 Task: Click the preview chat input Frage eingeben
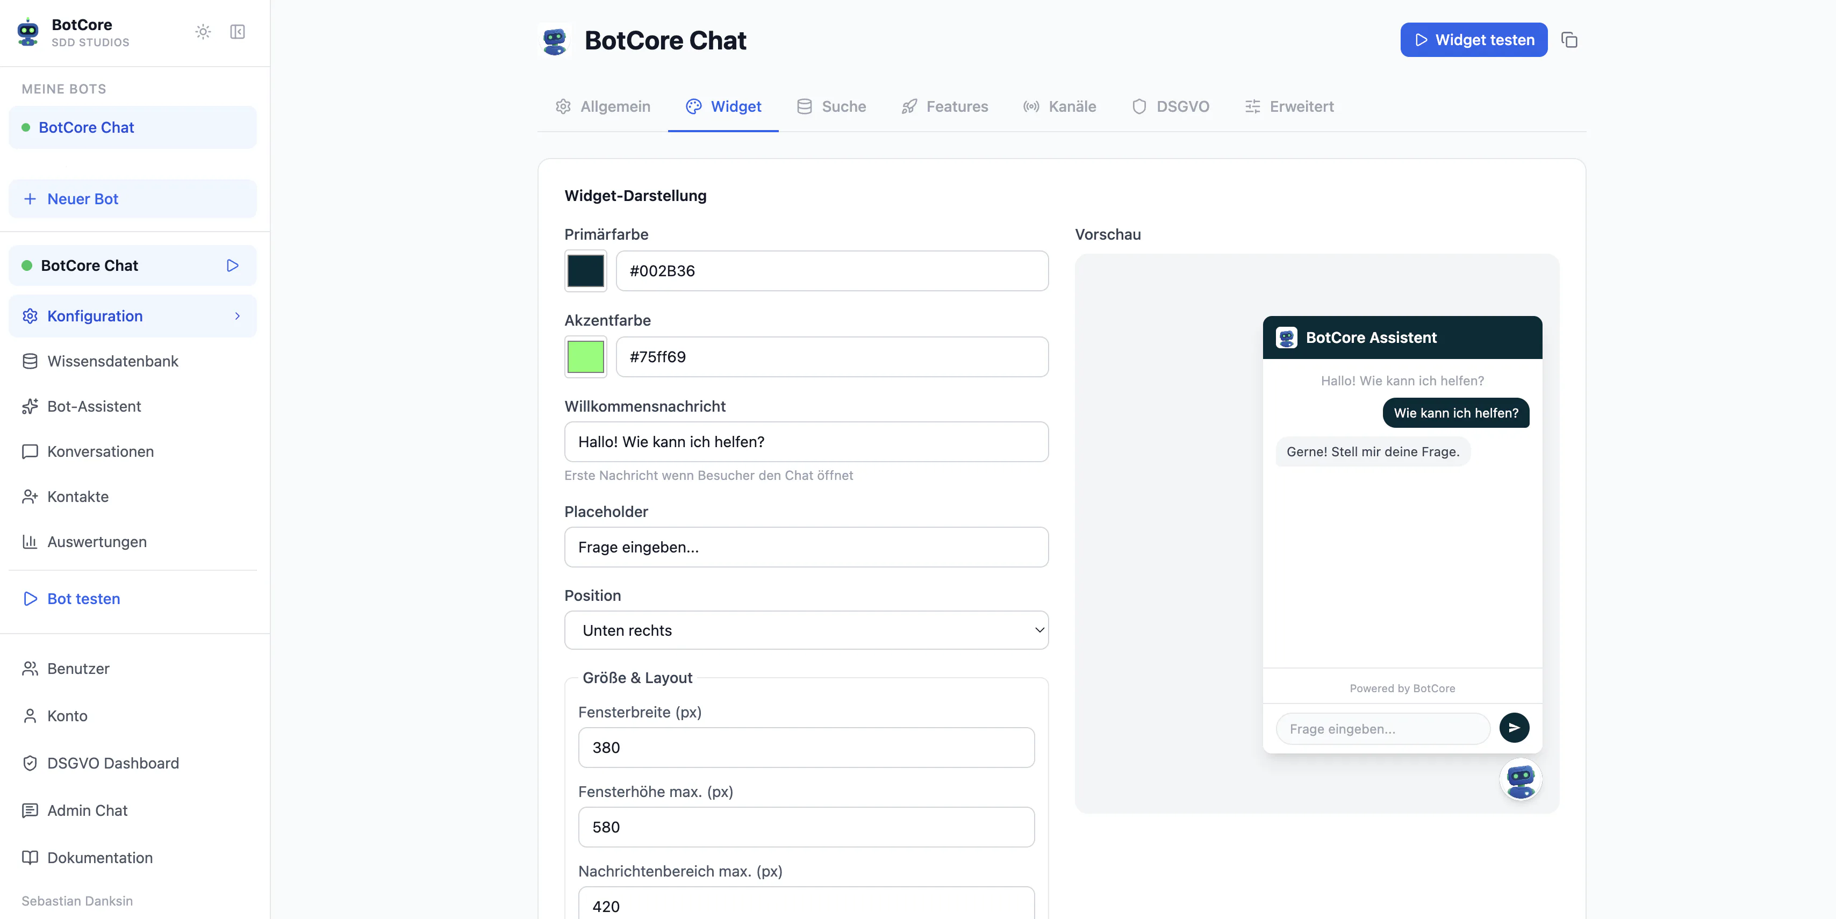pyautogui.click(x=1382, y=729)
